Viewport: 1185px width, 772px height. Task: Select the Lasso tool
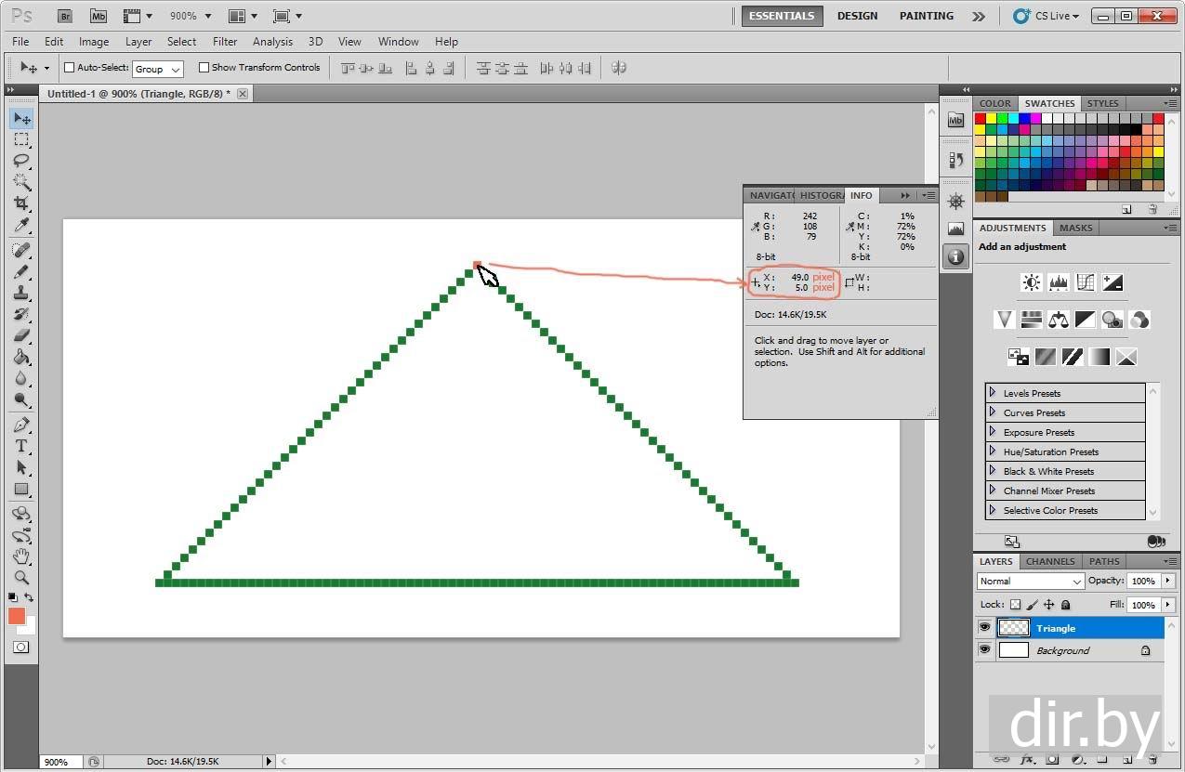tap(21, 161)
